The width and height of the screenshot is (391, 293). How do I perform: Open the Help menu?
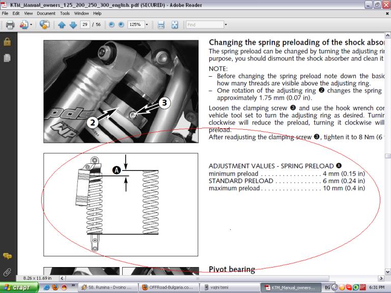[97, 13]
